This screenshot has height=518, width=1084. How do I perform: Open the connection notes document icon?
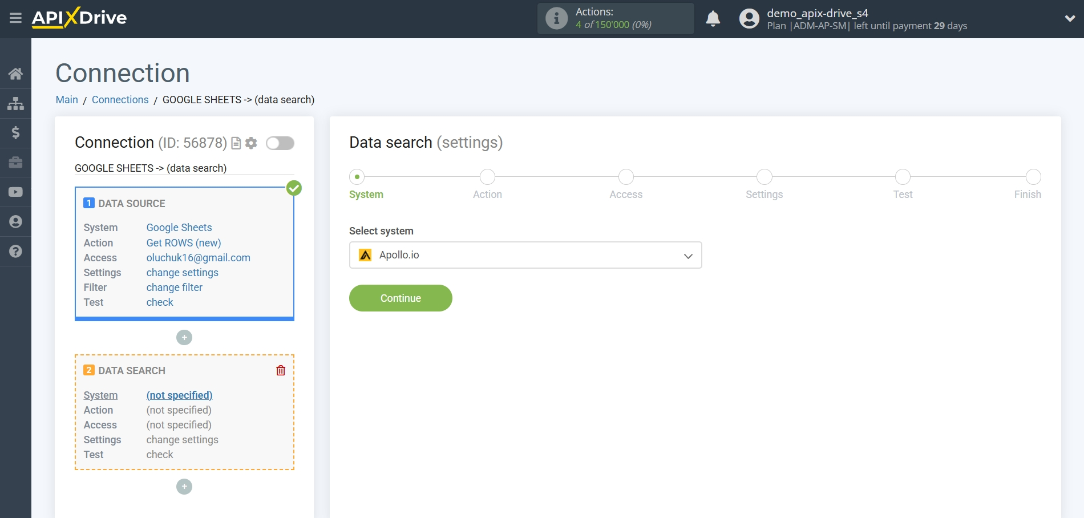point(236,143)
